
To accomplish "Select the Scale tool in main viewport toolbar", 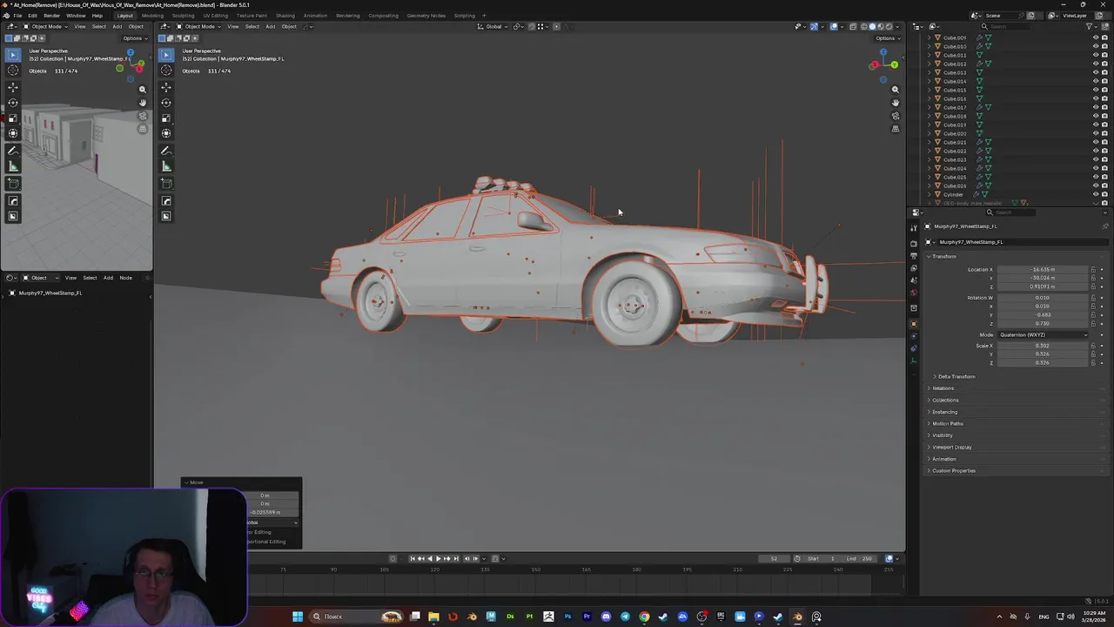I will (x=166, y=118).
